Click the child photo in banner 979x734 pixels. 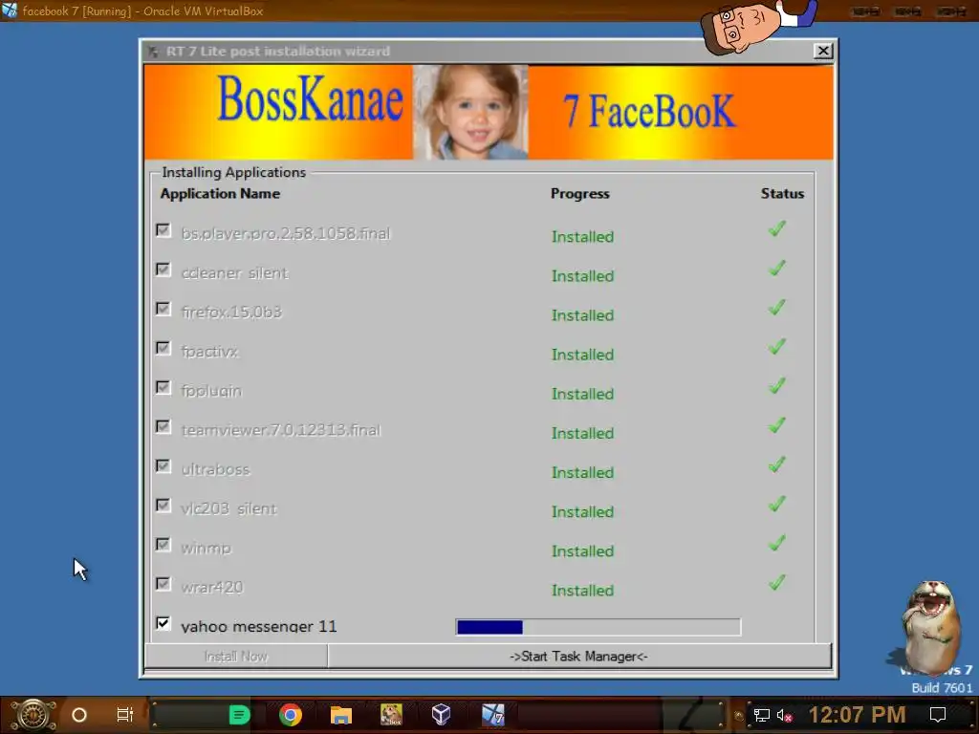click(470, 113)
